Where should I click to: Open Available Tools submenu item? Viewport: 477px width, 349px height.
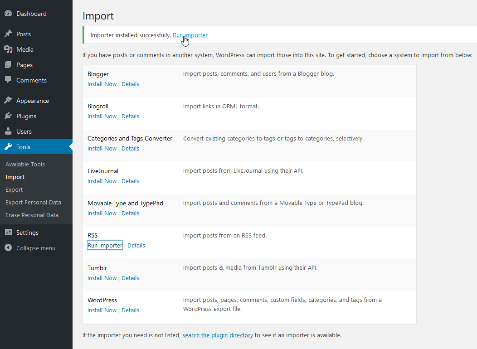click(x=25, y=164)
